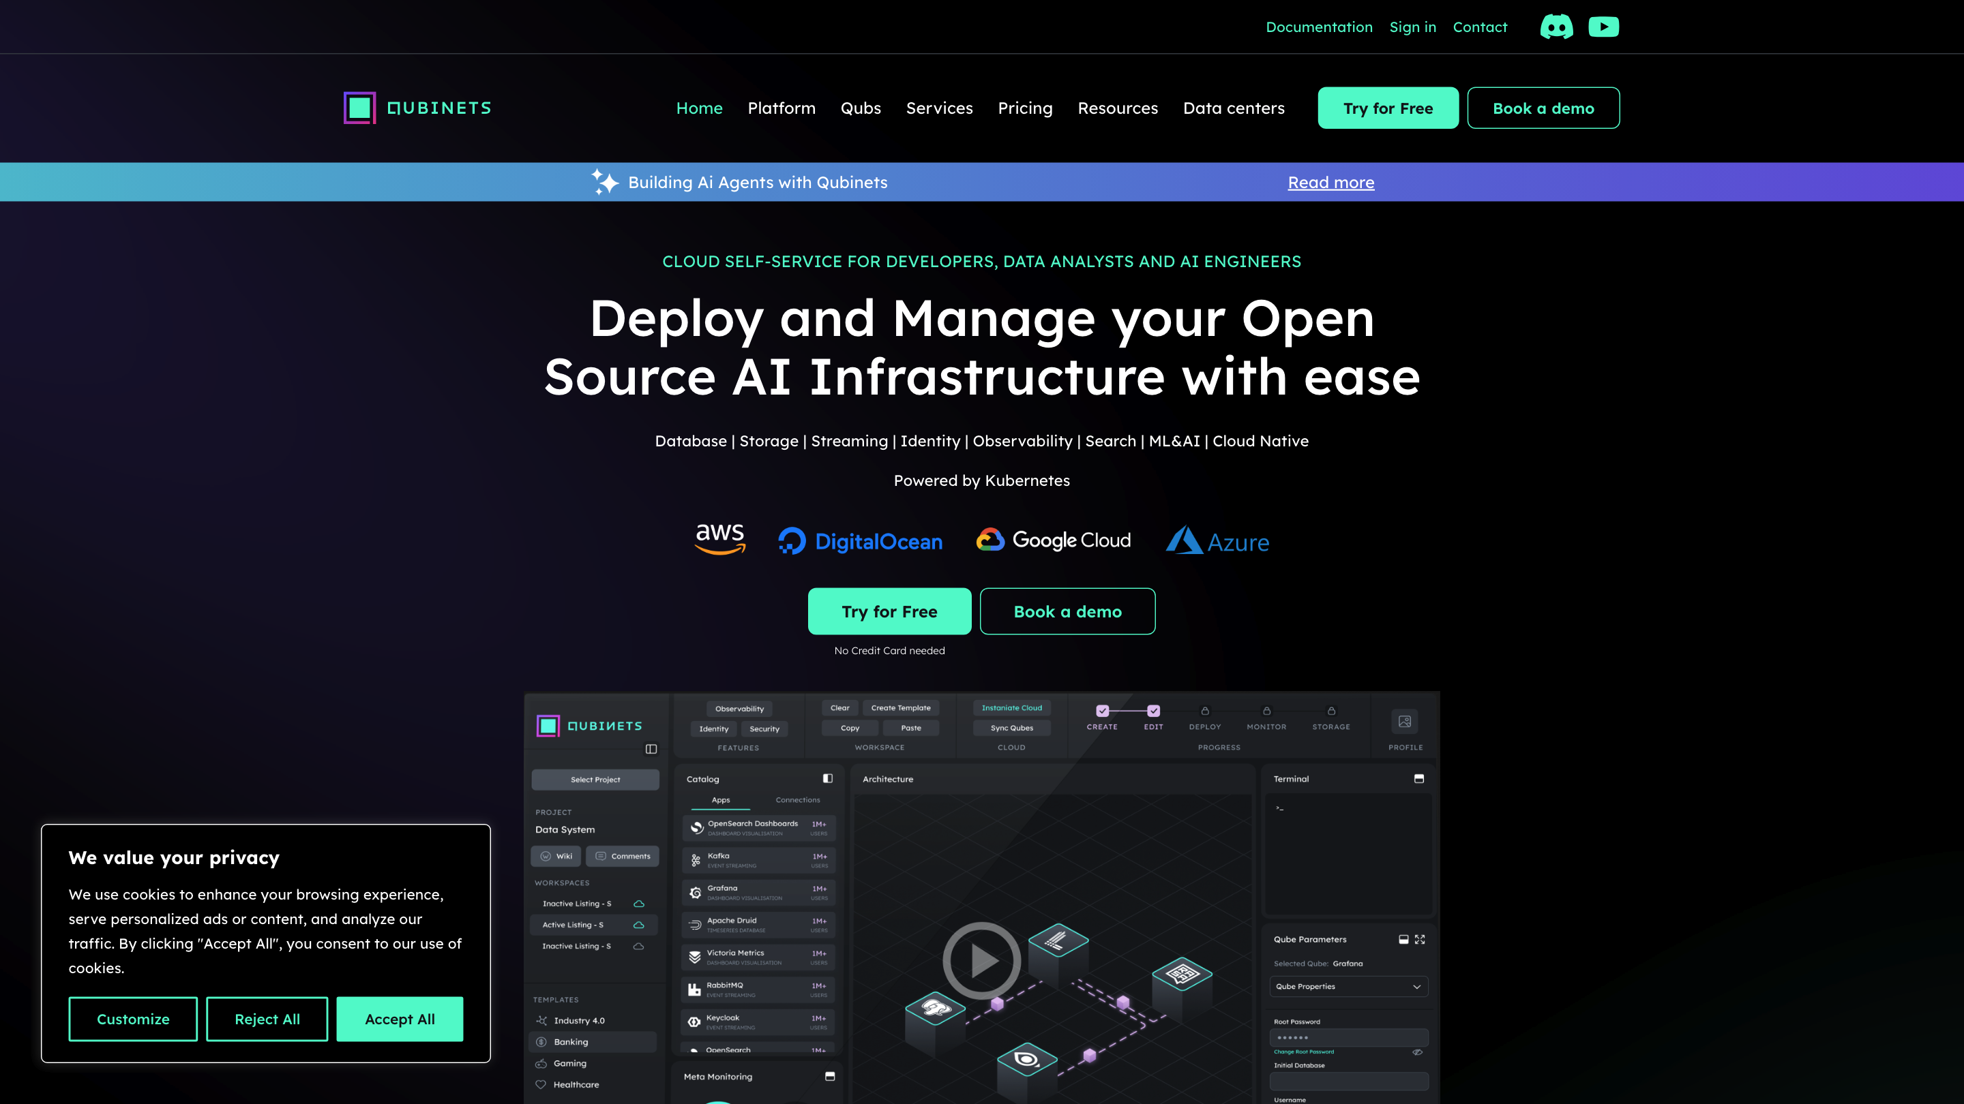Click Read more in announcement banner
Image resolution: width=1964 pixels, height=1104 pixels.
click(x=1331, y=182)
